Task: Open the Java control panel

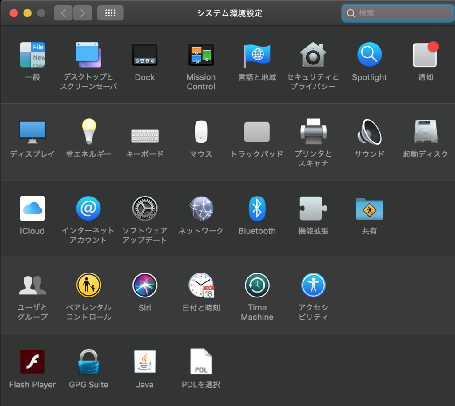Action: [x=145, y=361]
